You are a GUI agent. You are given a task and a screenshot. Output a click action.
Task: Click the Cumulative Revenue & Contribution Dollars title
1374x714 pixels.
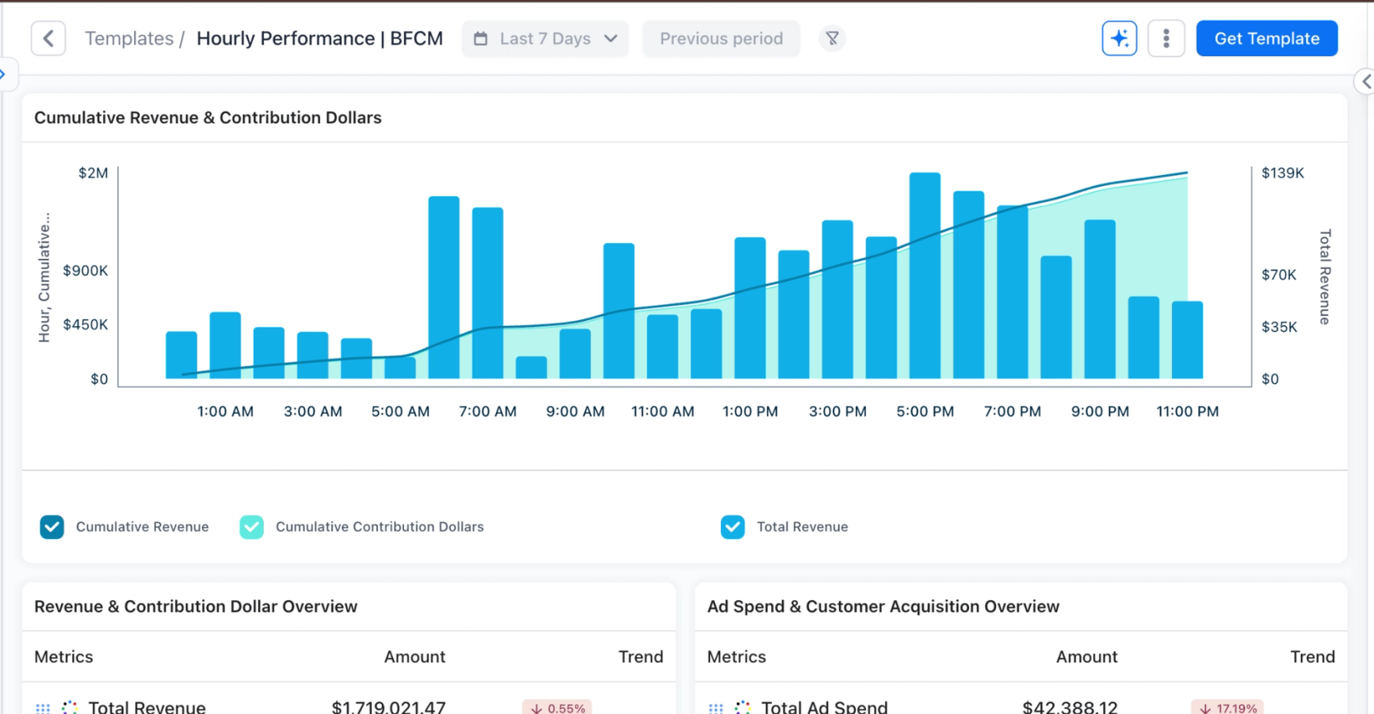tap(208, 117)
